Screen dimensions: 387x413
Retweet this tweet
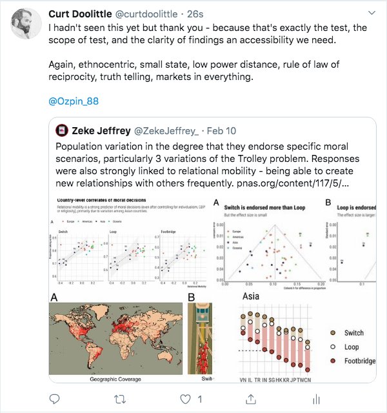pos(121,399)
